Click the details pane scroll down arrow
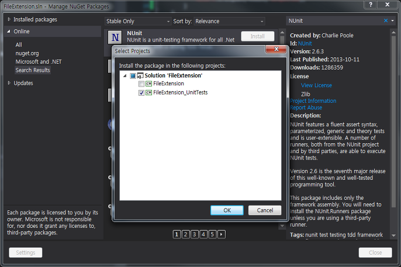 393,235
